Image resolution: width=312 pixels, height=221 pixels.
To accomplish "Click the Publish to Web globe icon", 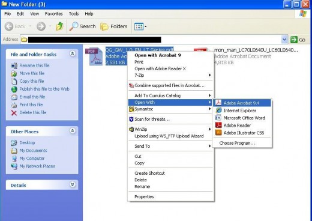I will [14, 89].
